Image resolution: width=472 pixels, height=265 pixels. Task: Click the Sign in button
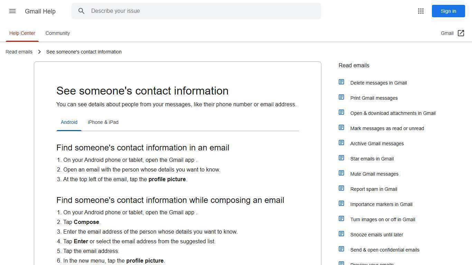(448, 11)
